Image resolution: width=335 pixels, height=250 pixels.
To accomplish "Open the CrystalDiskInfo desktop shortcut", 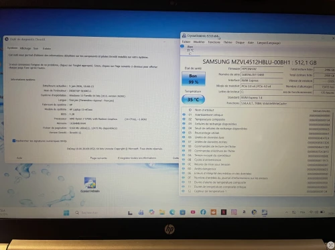I will tap(90, 184).
